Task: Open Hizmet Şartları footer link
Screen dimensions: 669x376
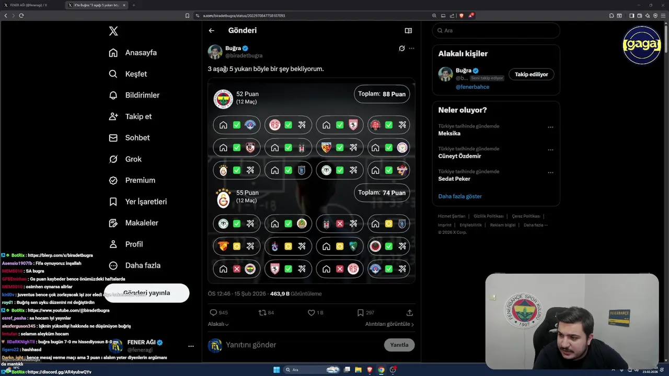Action: point(452,216)
